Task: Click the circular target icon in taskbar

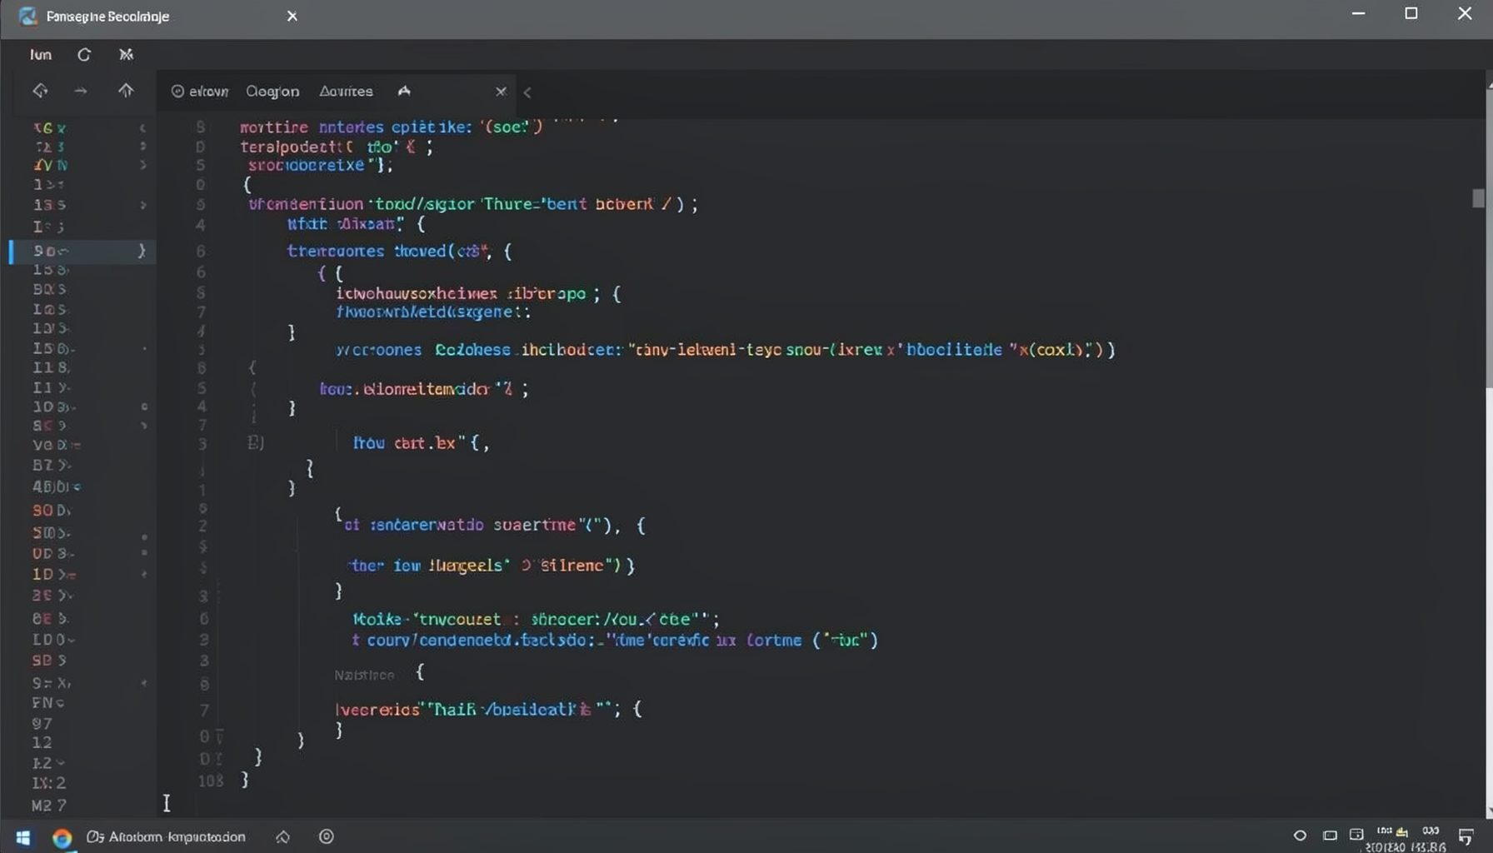Action: tap(327, 836)
